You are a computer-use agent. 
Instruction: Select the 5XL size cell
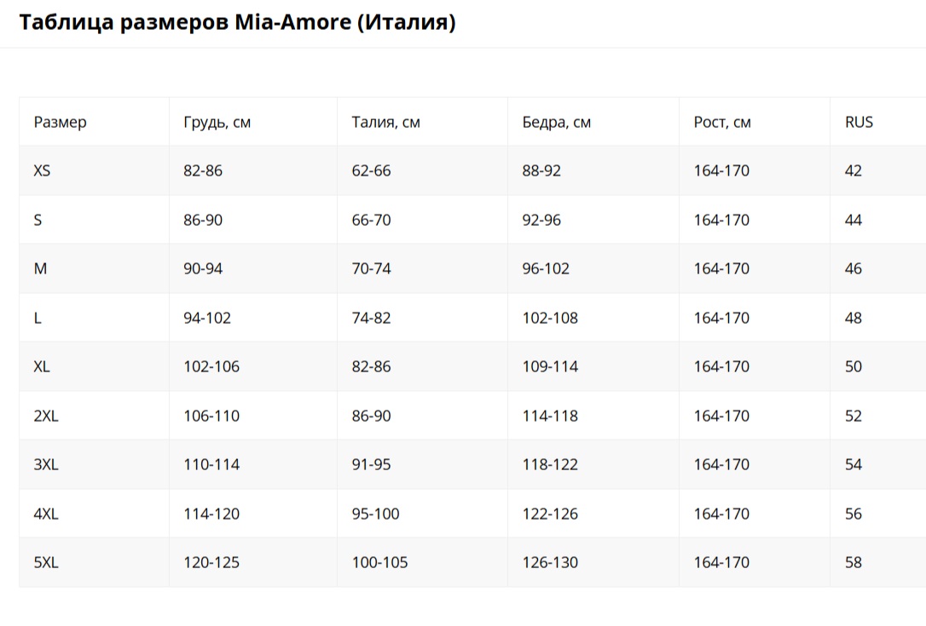click(x=46, y=562)
